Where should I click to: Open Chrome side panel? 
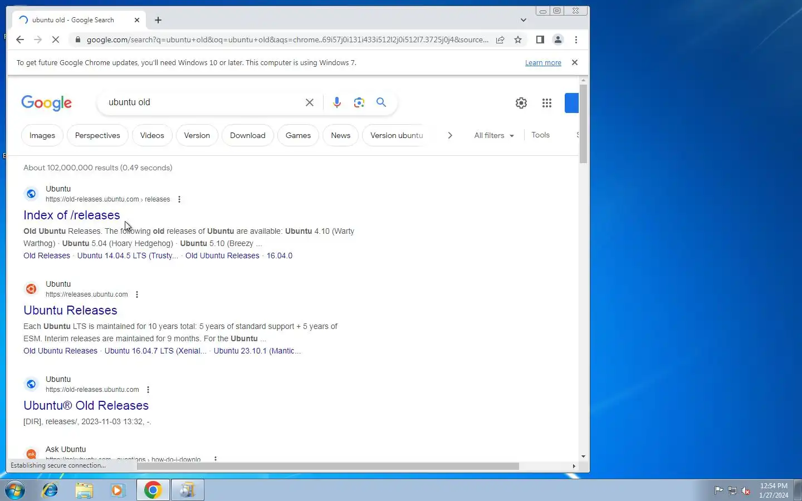pos(540,40)
